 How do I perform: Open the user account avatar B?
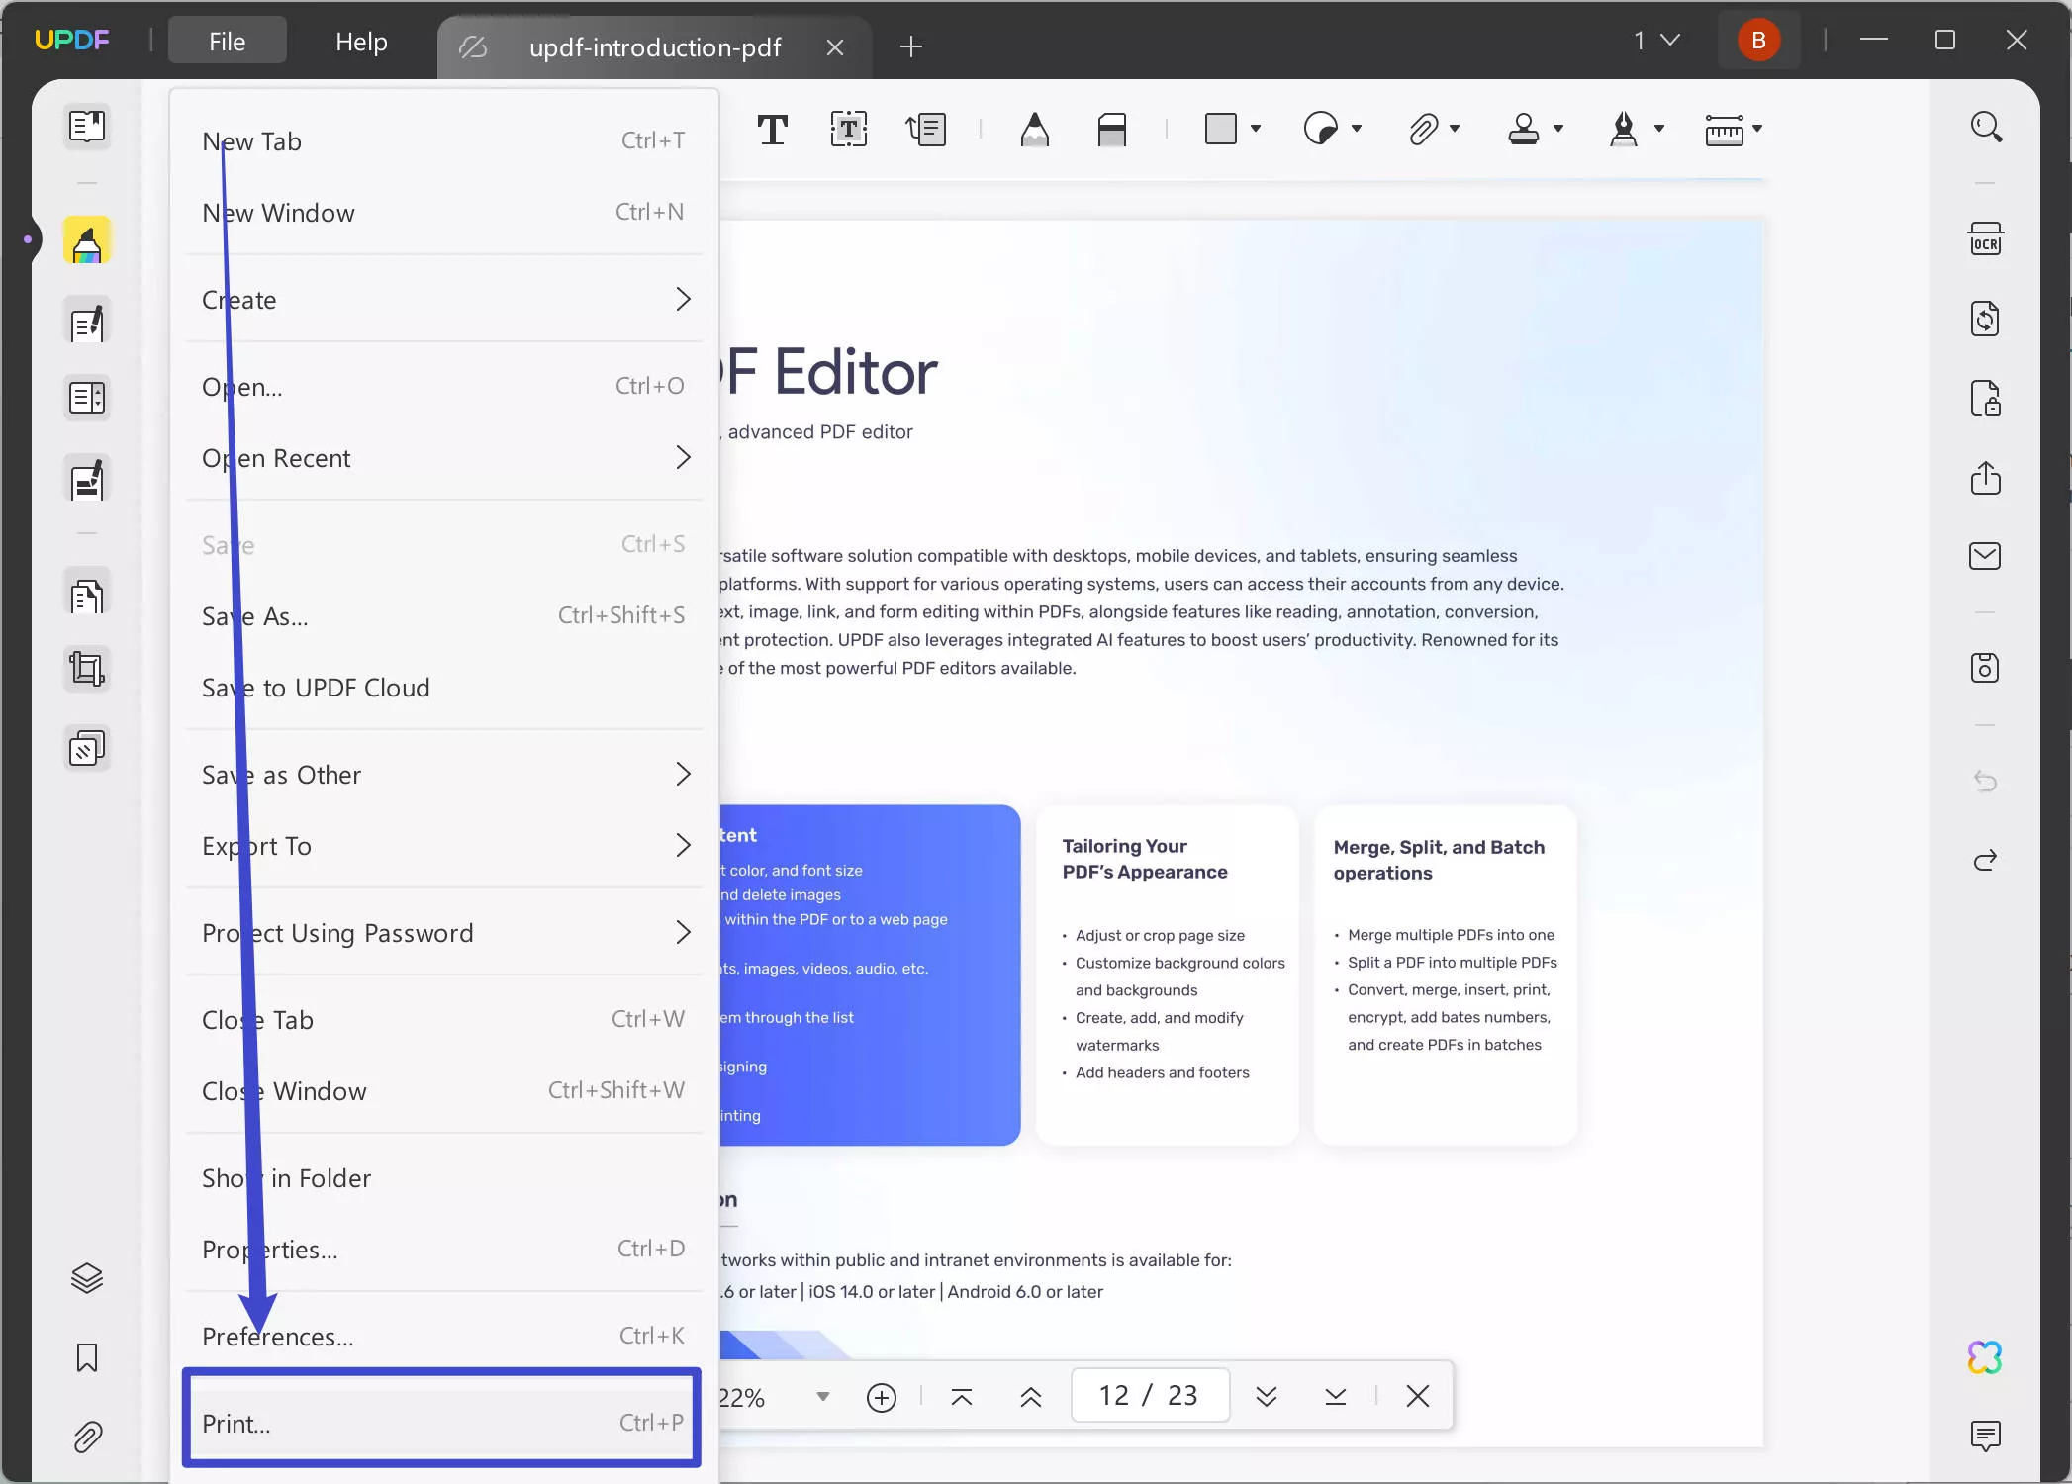pos(1758,41)
